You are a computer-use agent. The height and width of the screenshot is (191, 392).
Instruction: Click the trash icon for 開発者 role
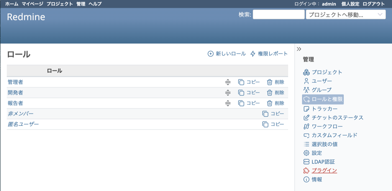[x=269, y=93]
